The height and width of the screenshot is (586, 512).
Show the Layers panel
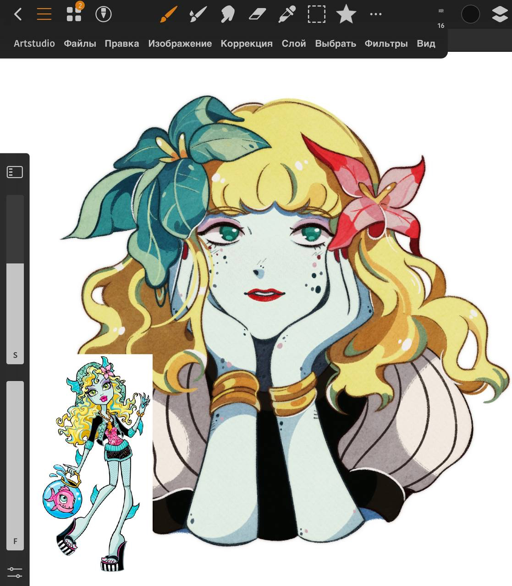(x=499, y=14)
